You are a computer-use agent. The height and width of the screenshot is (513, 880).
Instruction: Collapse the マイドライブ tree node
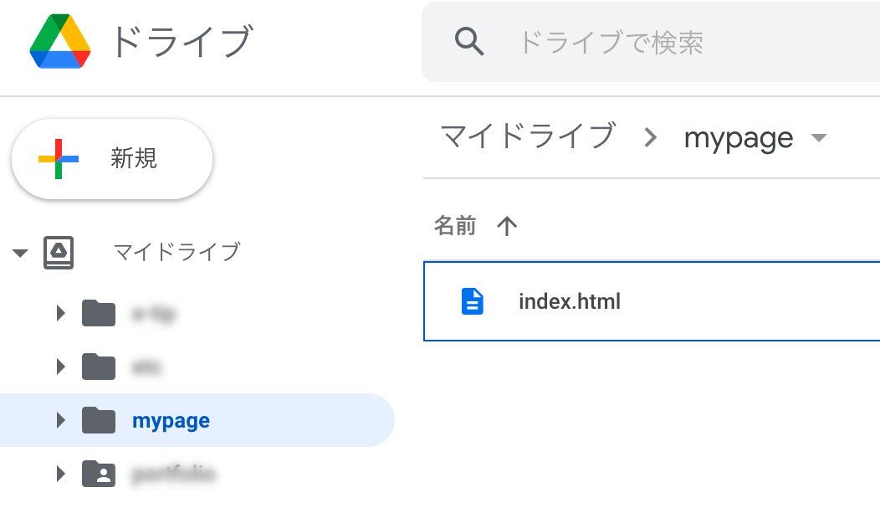tap(21, 253)
